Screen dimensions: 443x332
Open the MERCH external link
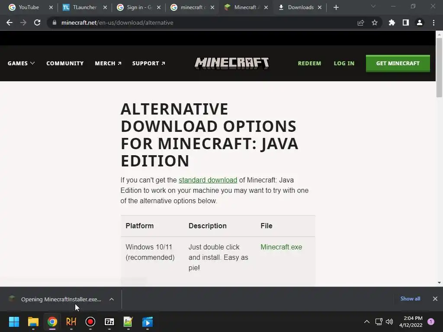point(108,63)
